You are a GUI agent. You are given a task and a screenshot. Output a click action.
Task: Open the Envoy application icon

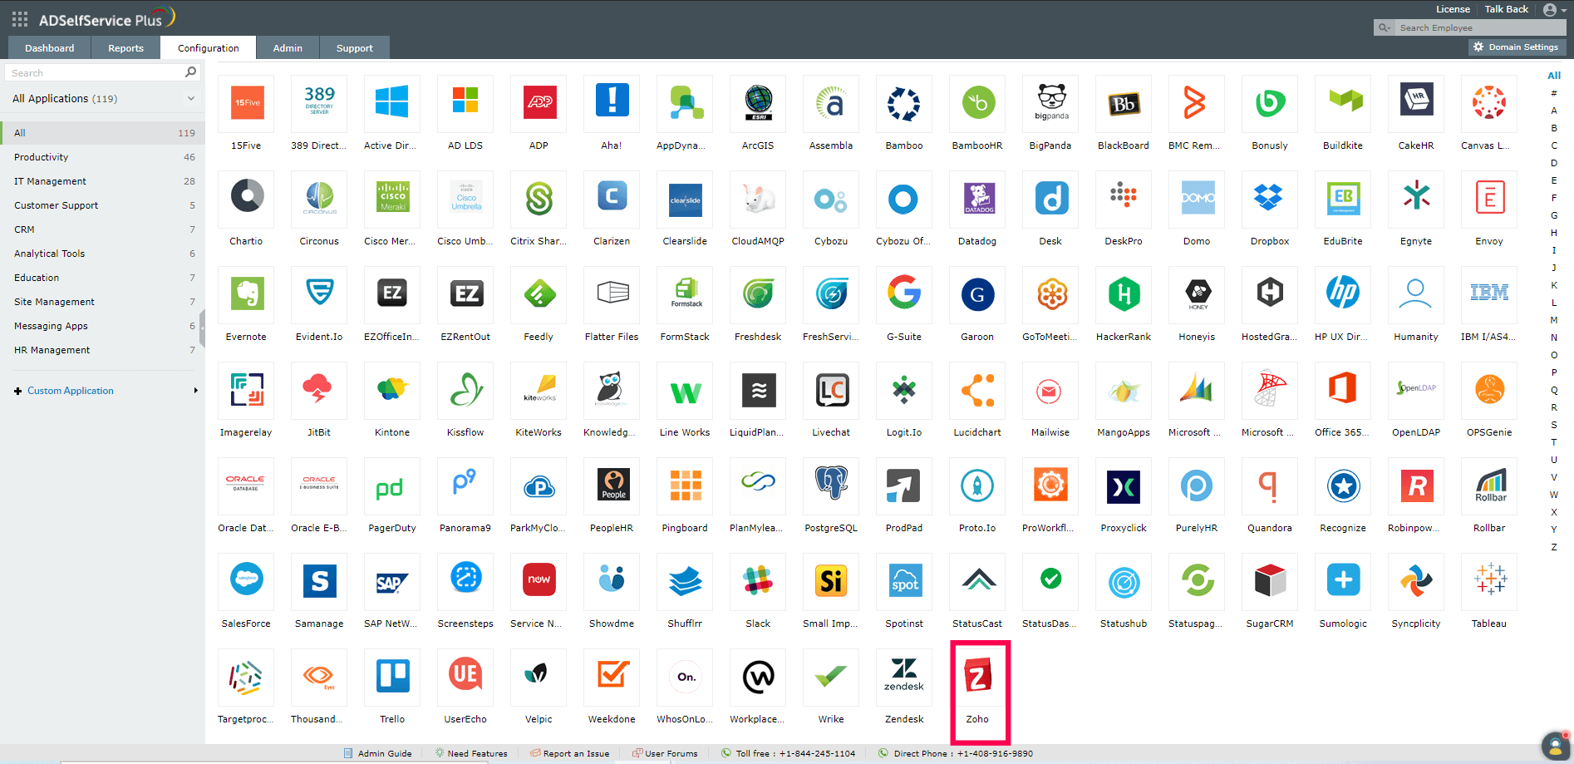click(1489, 199)
